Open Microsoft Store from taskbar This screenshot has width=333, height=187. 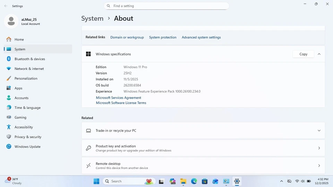coord(205,181)
